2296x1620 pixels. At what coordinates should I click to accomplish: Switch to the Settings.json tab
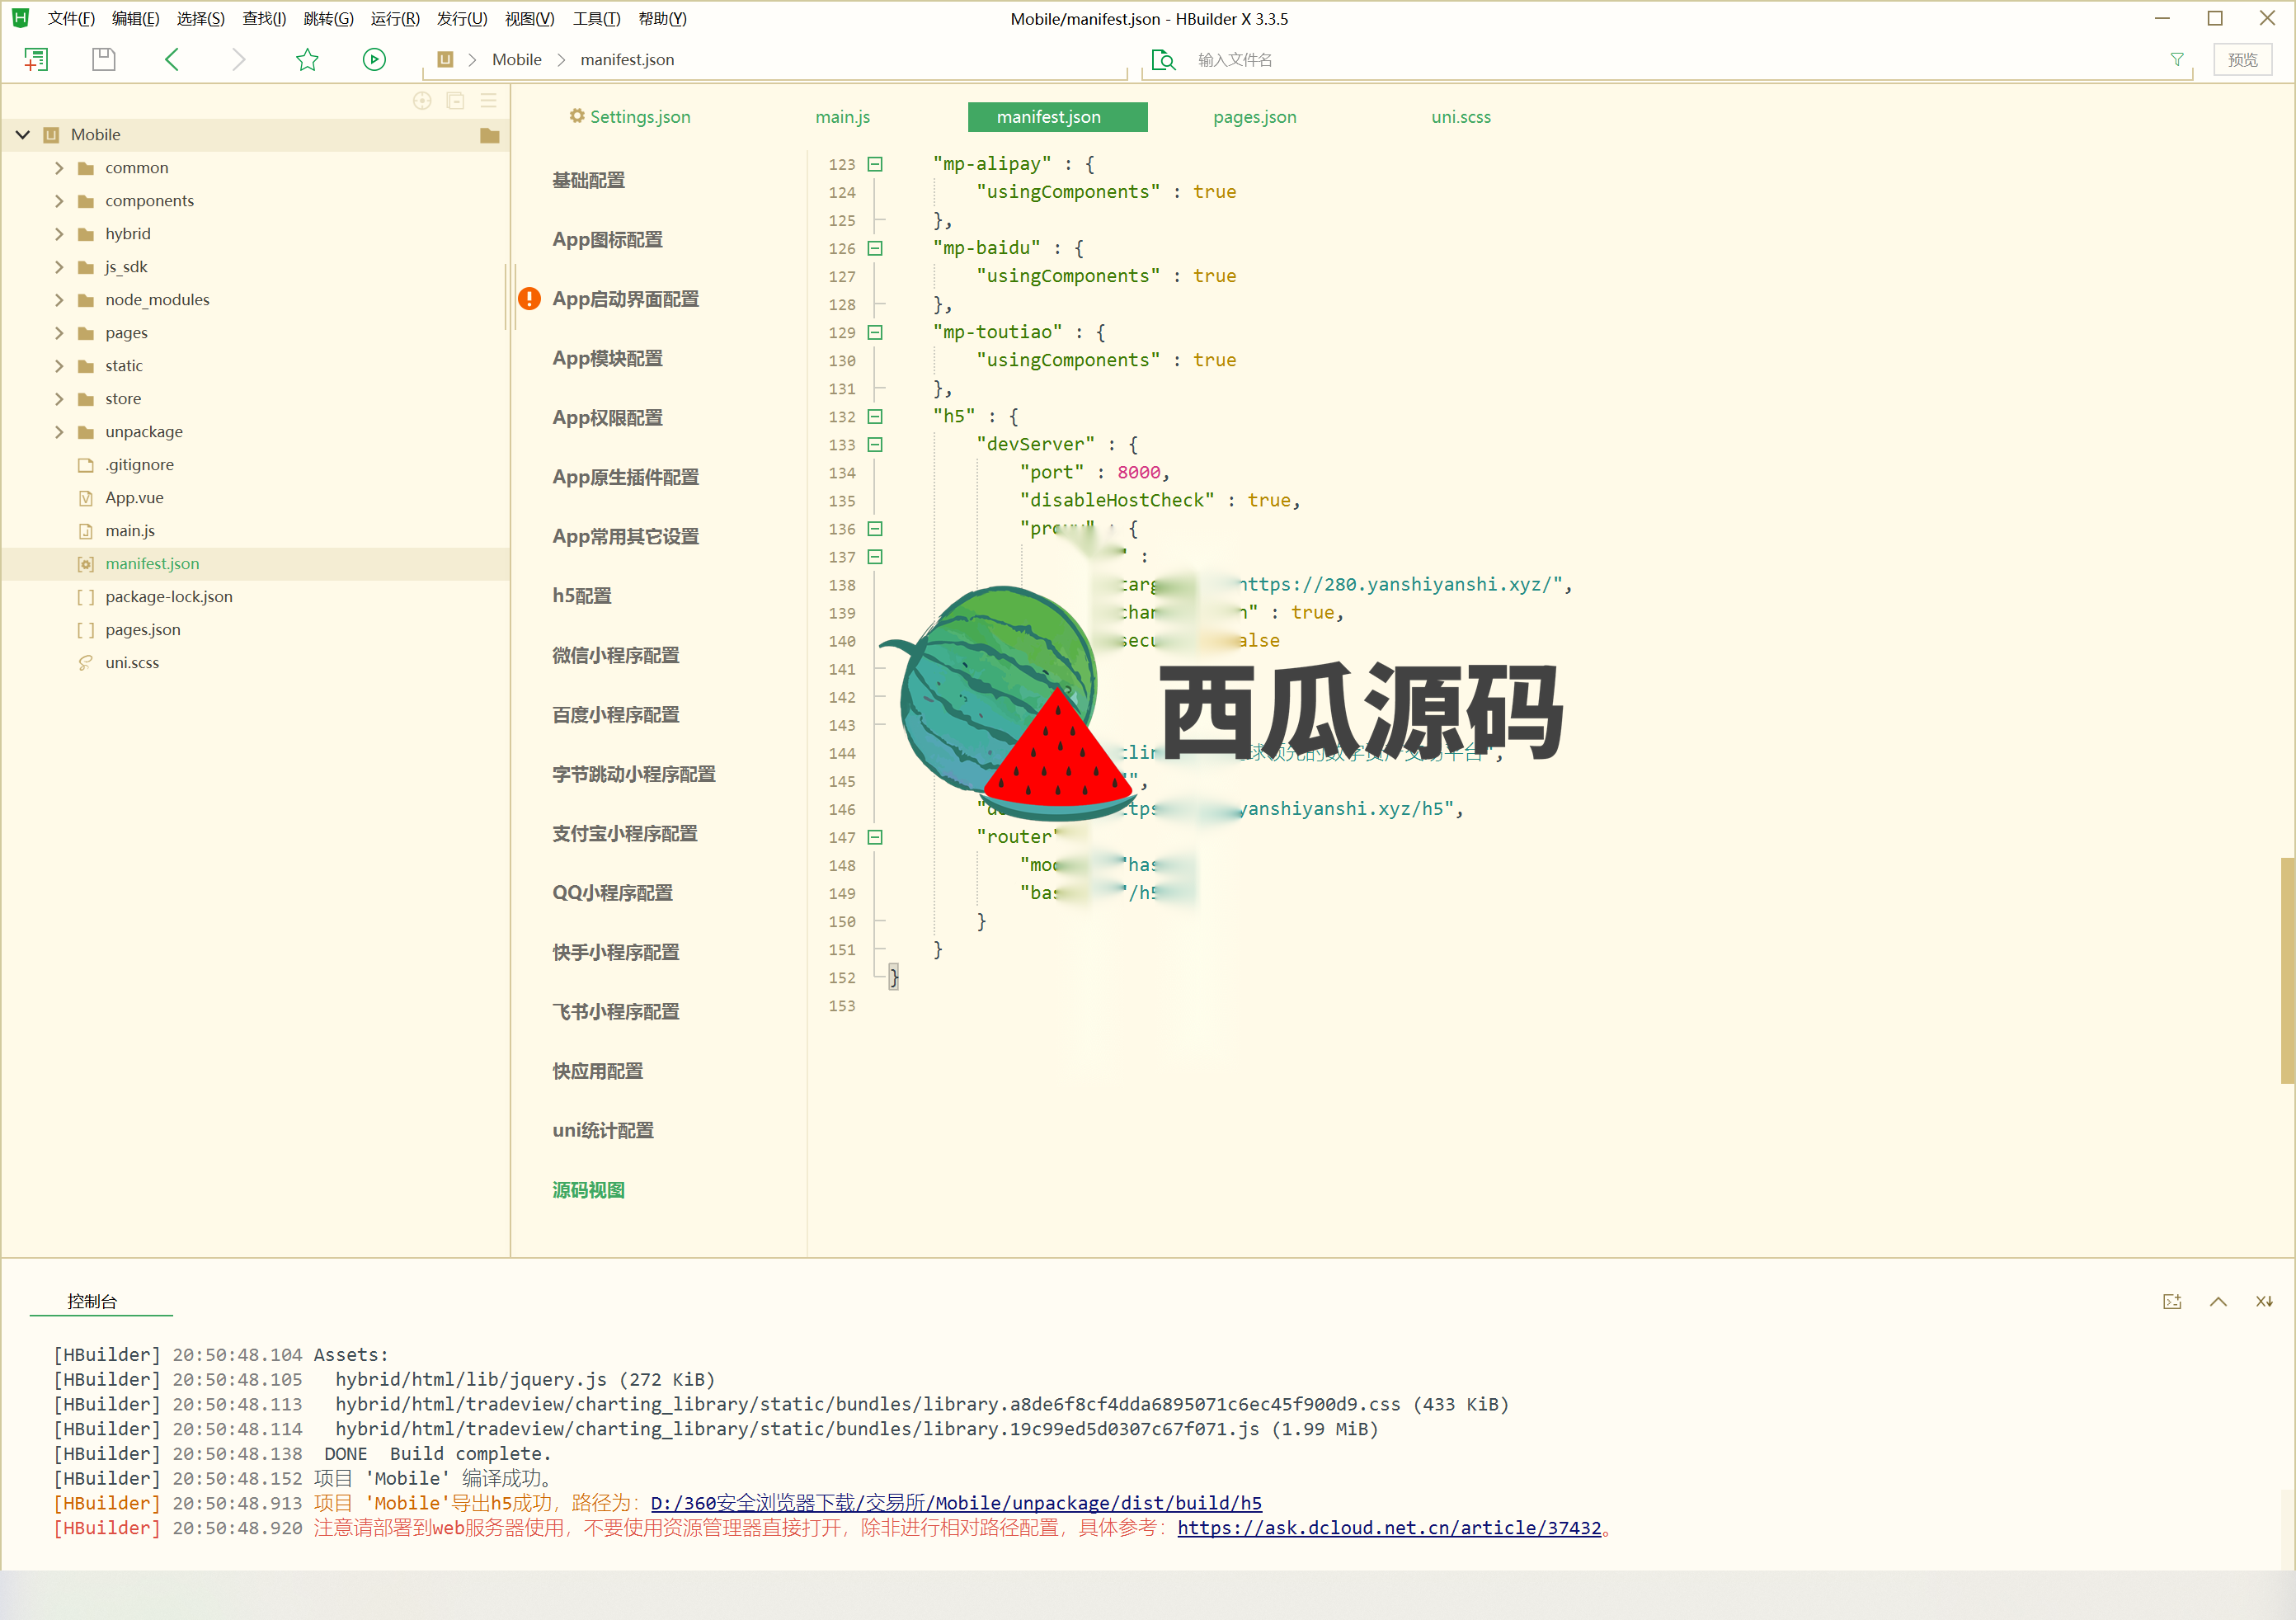(x=630, y=117)
